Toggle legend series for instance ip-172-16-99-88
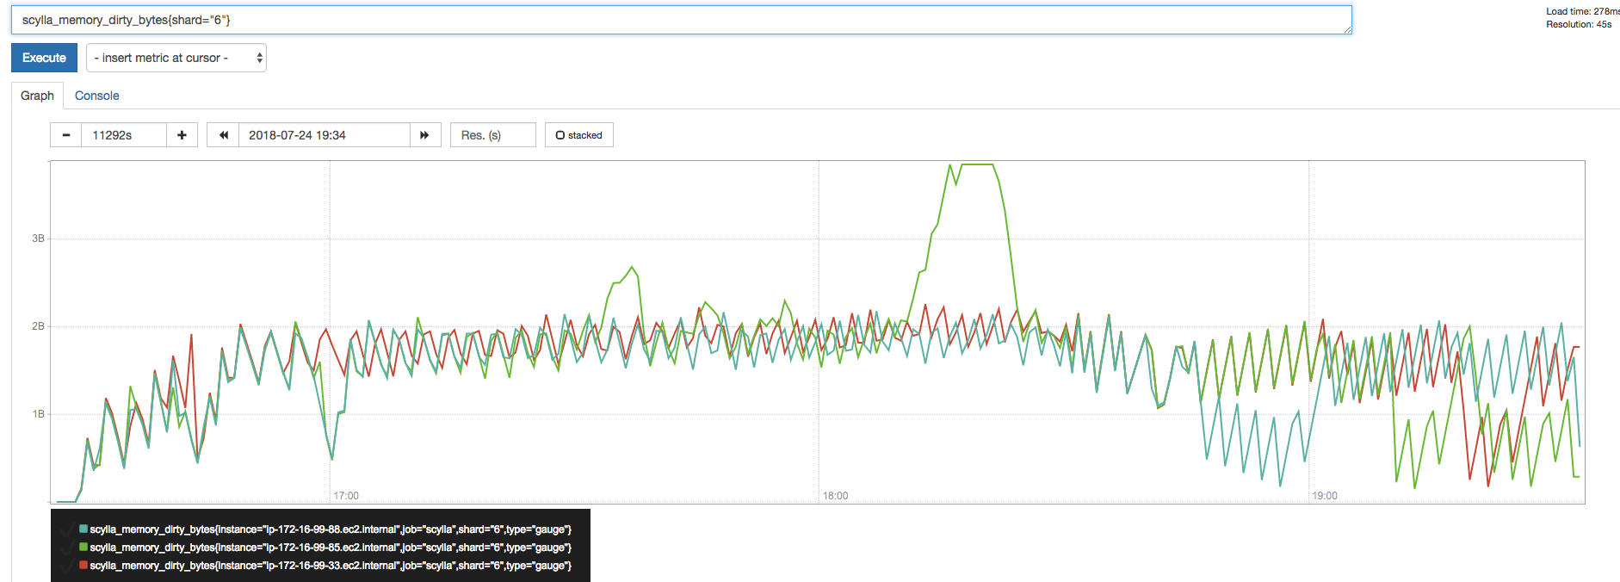 [x=331, y=529]
